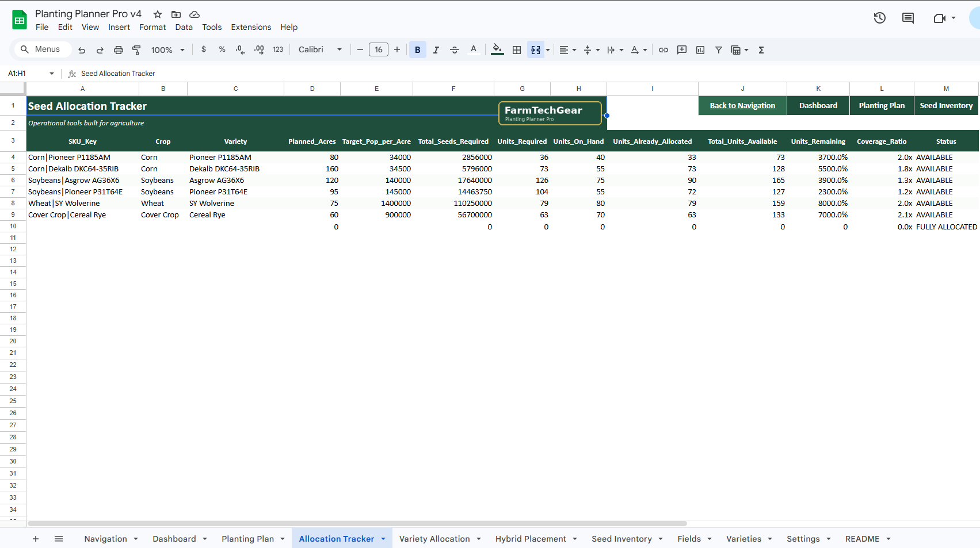Toggle bold formatting
The height and width of the screenshot is (548, 980).
pos(417,49)
